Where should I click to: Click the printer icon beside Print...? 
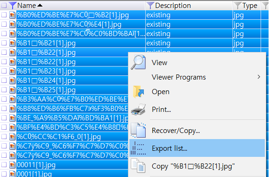point(138,110)
